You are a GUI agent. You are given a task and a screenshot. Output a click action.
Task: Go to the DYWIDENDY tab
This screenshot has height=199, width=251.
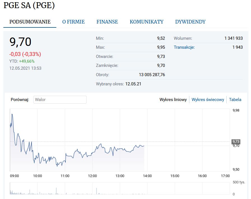(190, 22)
